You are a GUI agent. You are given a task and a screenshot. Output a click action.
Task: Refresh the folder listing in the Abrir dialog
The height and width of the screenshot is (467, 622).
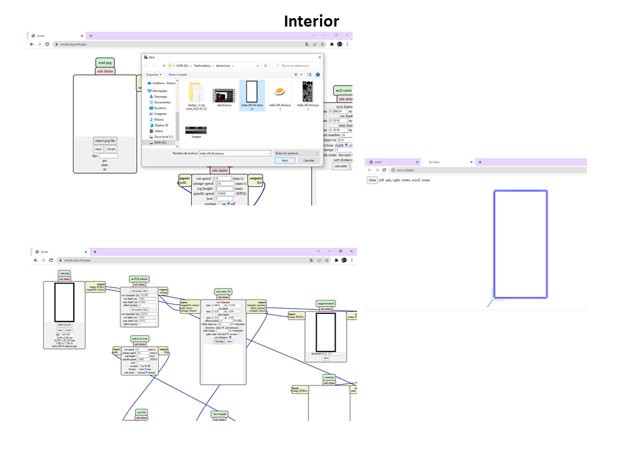[x=266, y=66]
